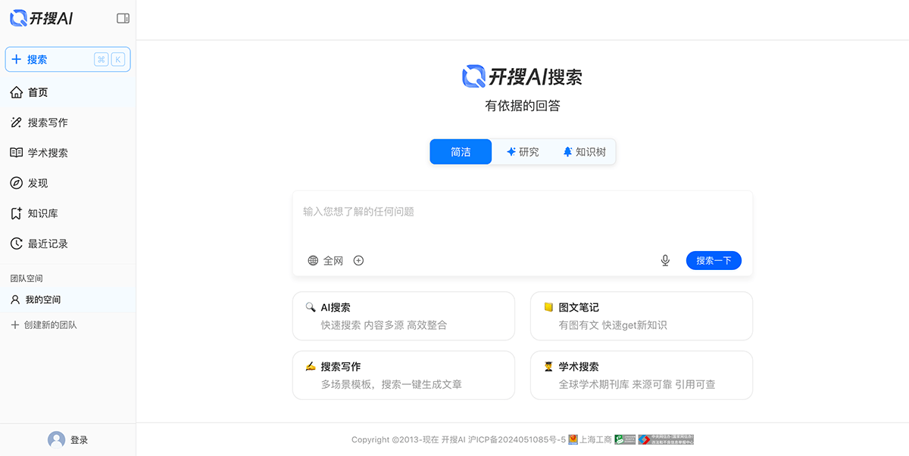Click the sparkle icon on 研究 tab

coord(511,152)
